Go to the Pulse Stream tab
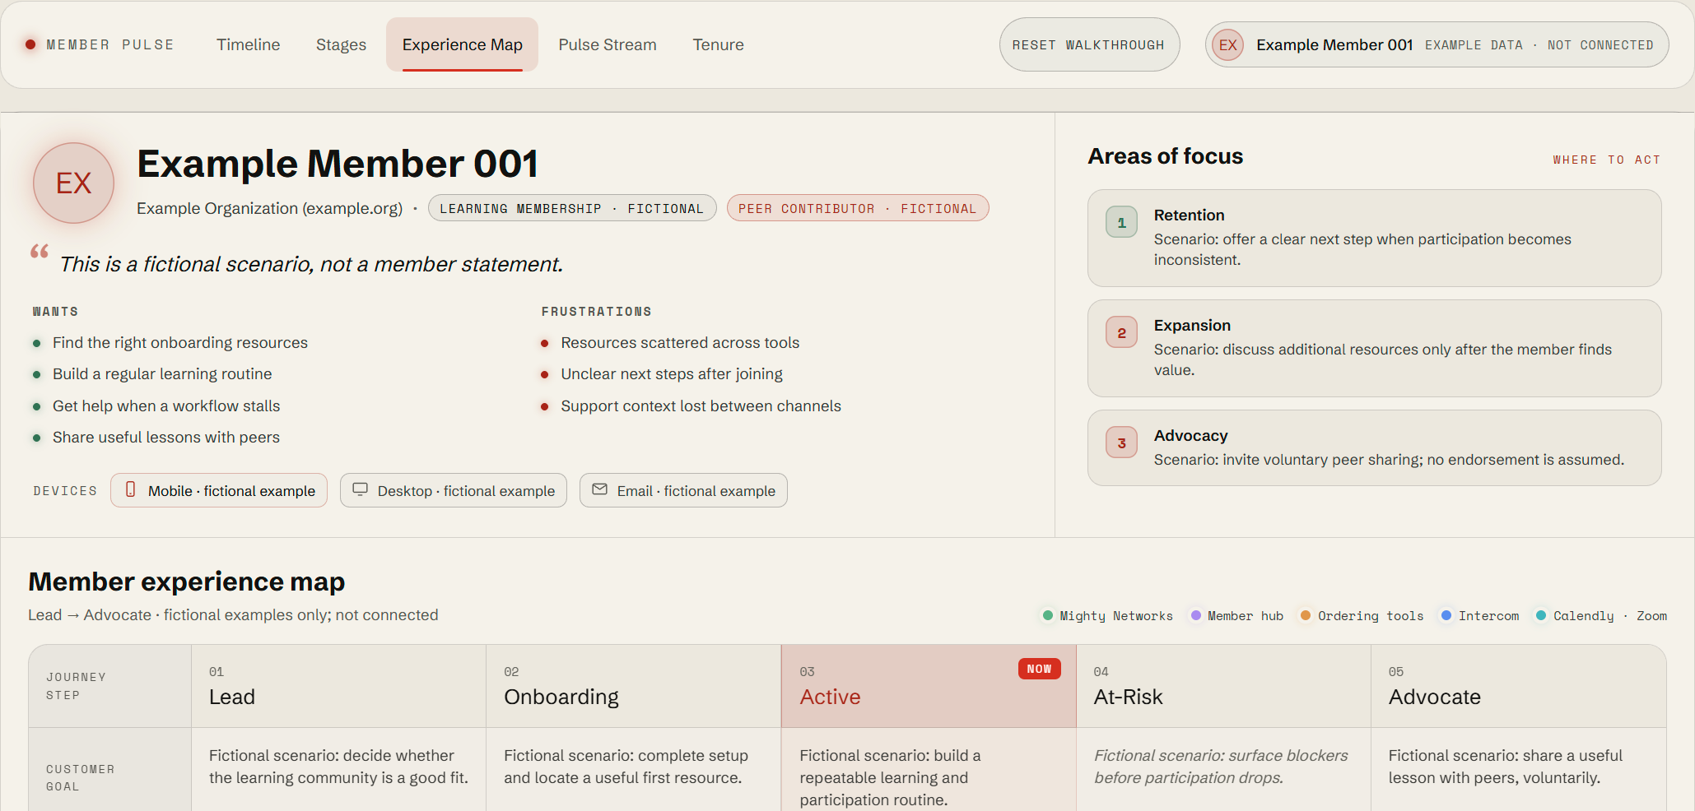The image size is (1695, 811). click(x=608, y=44)
